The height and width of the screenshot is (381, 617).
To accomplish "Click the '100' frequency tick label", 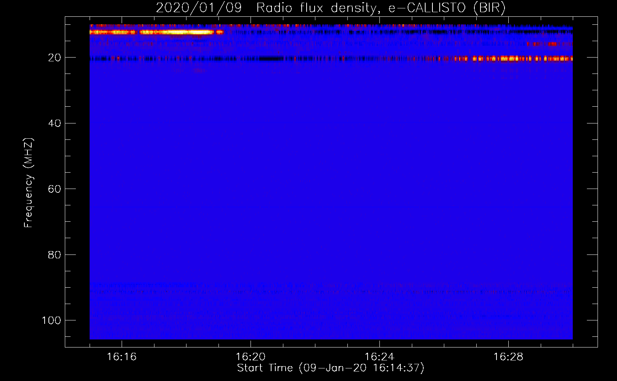I will pos(51,320).
